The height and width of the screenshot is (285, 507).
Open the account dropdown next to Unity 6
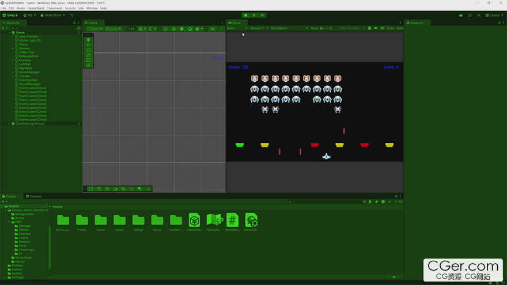tap(29, 15)
